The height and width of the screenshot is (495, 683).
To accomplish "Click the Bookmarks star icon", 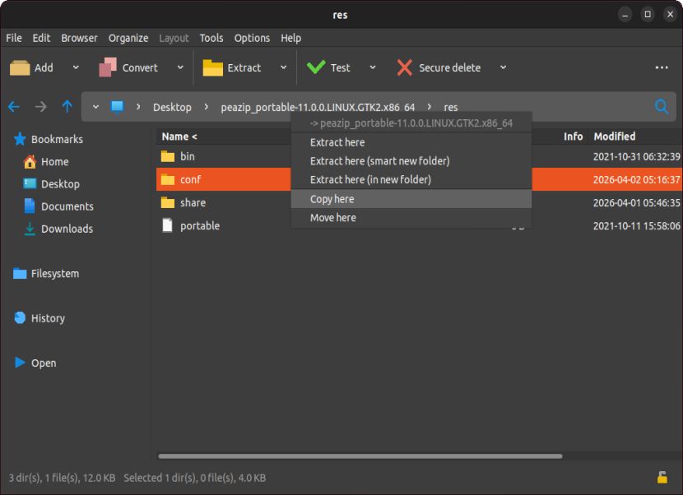I will (x=20, y=139).
